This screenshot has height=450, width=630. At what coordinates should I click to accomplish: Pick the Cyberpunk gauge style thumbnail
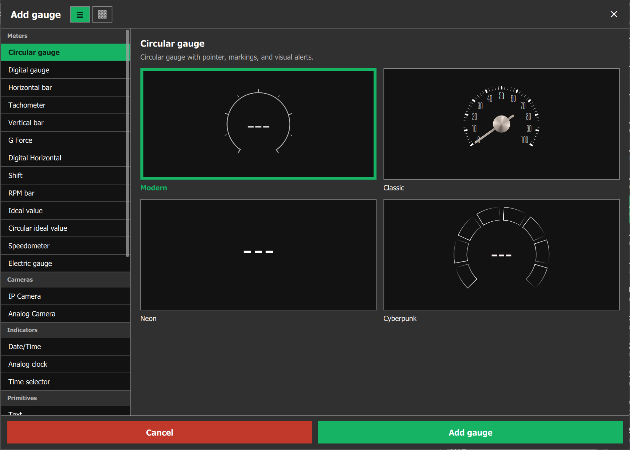click(501, 254)
